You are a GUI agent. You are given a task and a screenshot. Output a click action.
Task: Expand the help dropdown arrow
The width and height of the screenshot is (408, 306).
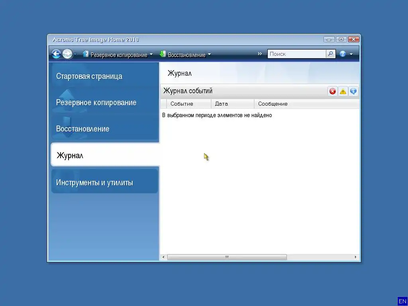(x=351, y=54)
